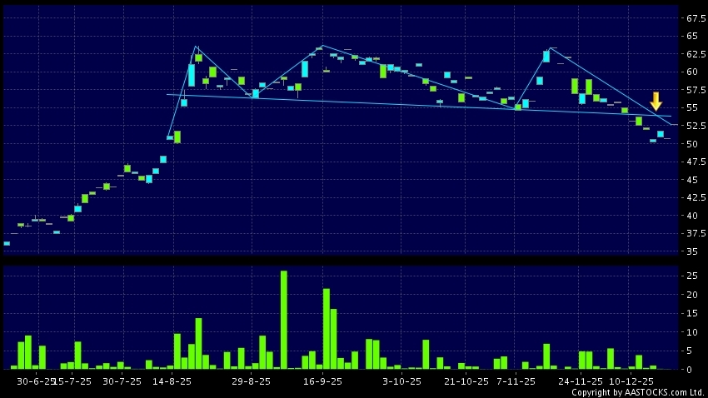The height and width of the screenshot is (398, 708).
Task: Open the AASTOCKS.com copyright text
Action: (637, 392)
